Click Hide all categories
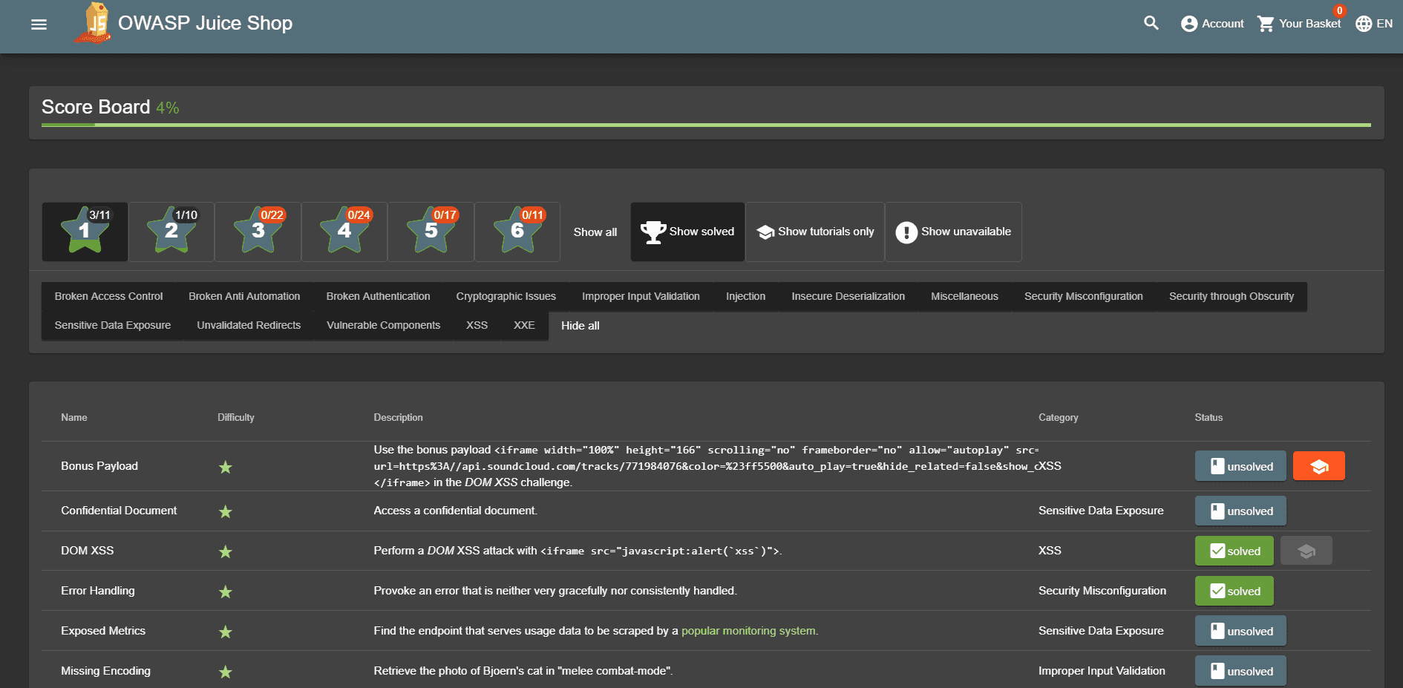Viewport: 1403px width, 688px height. pos(580,326)
